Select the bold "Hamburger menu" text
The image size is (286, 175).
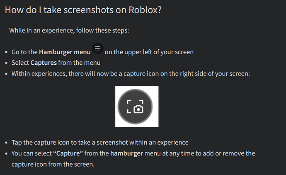pyautogui.click(x=65, y=52)
